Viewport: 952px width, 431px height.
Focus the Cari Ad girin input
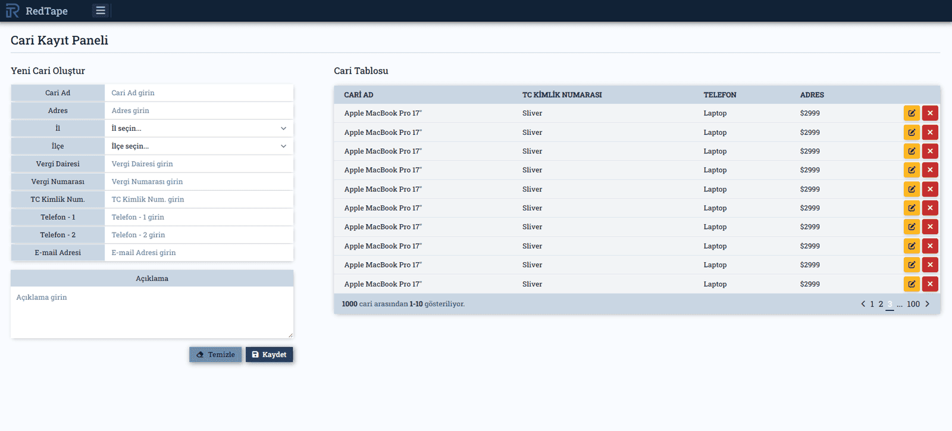[x=199, y=93]
